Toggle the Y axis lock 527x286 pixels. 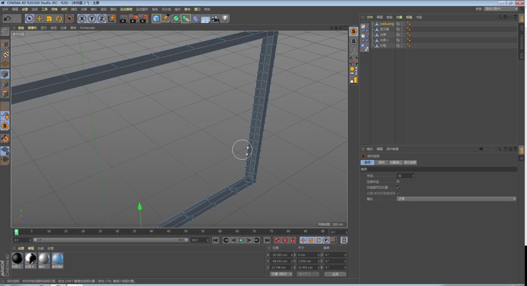pos(91,18)
